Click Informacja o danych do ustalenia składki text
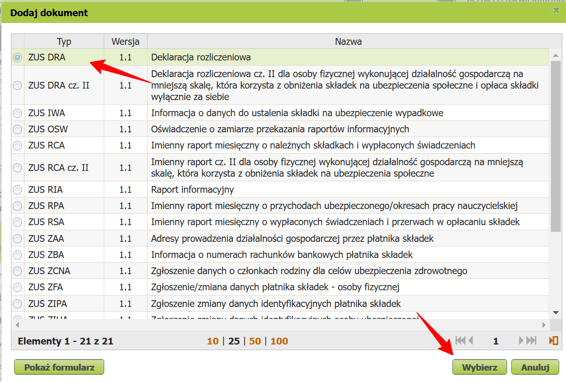566x382 pixels. click(x=297, y=114)
